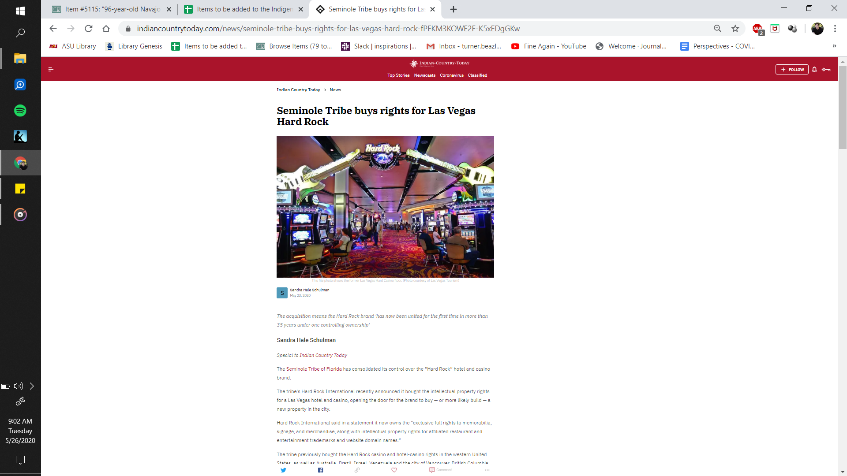Open Newscasts section
The width and height of the screenshot is (847, 476).
[424, 75]
